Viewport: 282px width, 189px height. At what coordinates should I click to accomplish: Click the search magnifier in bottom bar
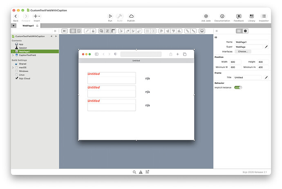(x=134, y=172)
